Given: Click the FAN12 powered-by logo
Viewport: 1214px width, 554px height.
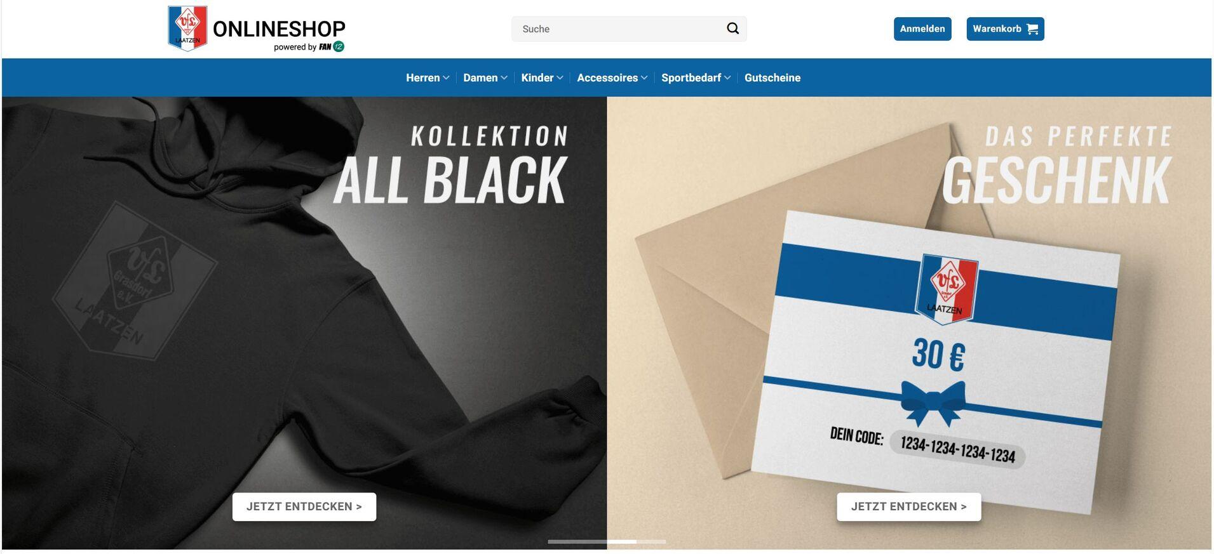Looking at the screenshot, I should tap(332, 46).
